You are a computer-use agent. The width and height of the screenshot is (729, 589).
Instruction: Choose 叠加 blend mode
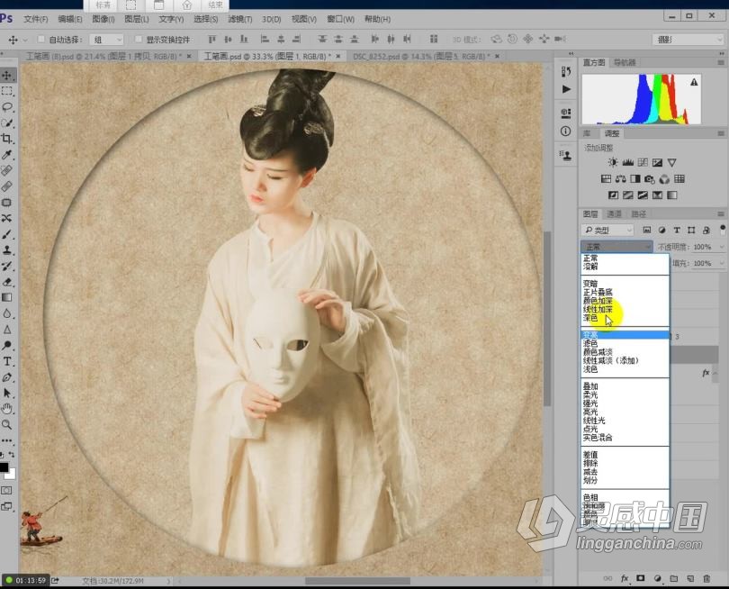click(590, 386)
